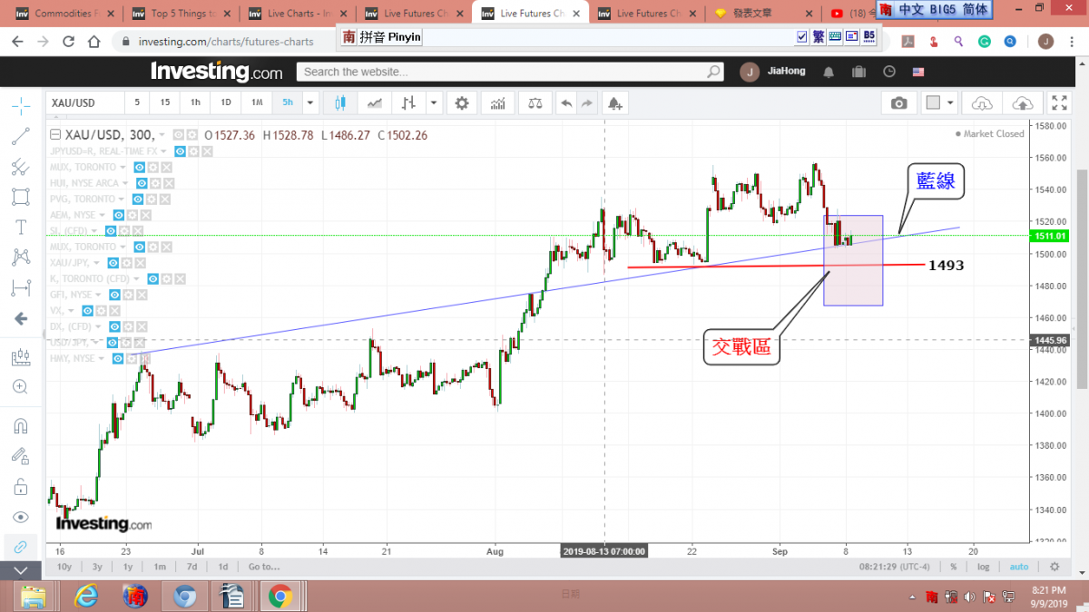Switch to the Commodities browser tab
Viewport: 1089px width, 612px height.
[62, 14]
